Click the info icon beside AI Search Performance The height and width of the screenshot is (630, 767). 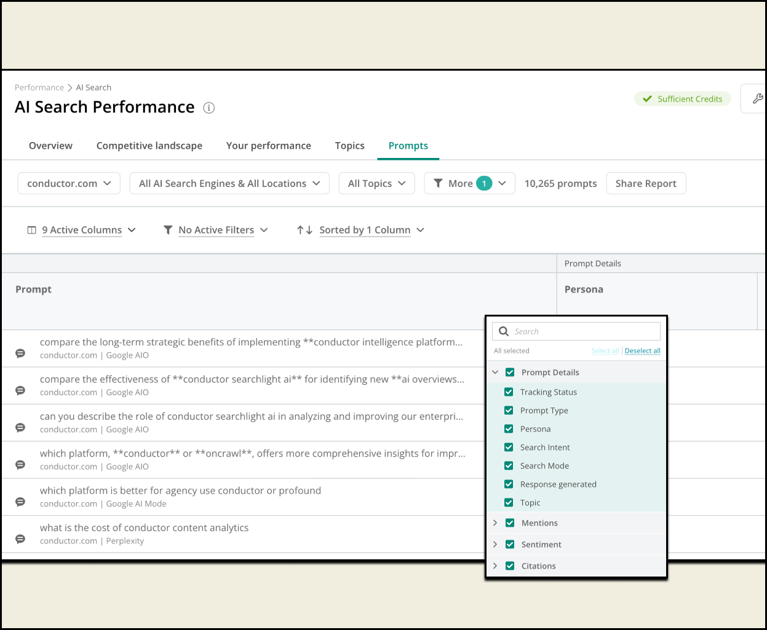click(209, 108)
